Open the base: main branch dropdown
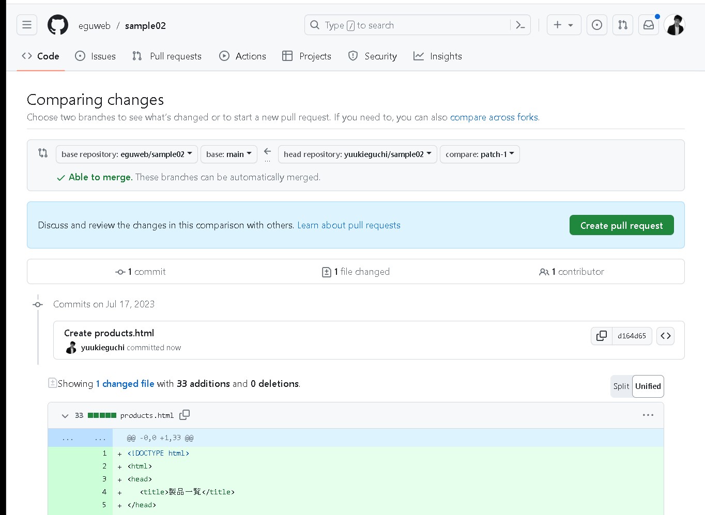Screen dimensions: 705x515 [228, 154]
